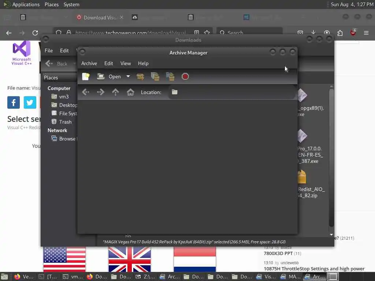
Task: Switch to Ve... Firefox window in taskbar
Action: click(24, 277)
